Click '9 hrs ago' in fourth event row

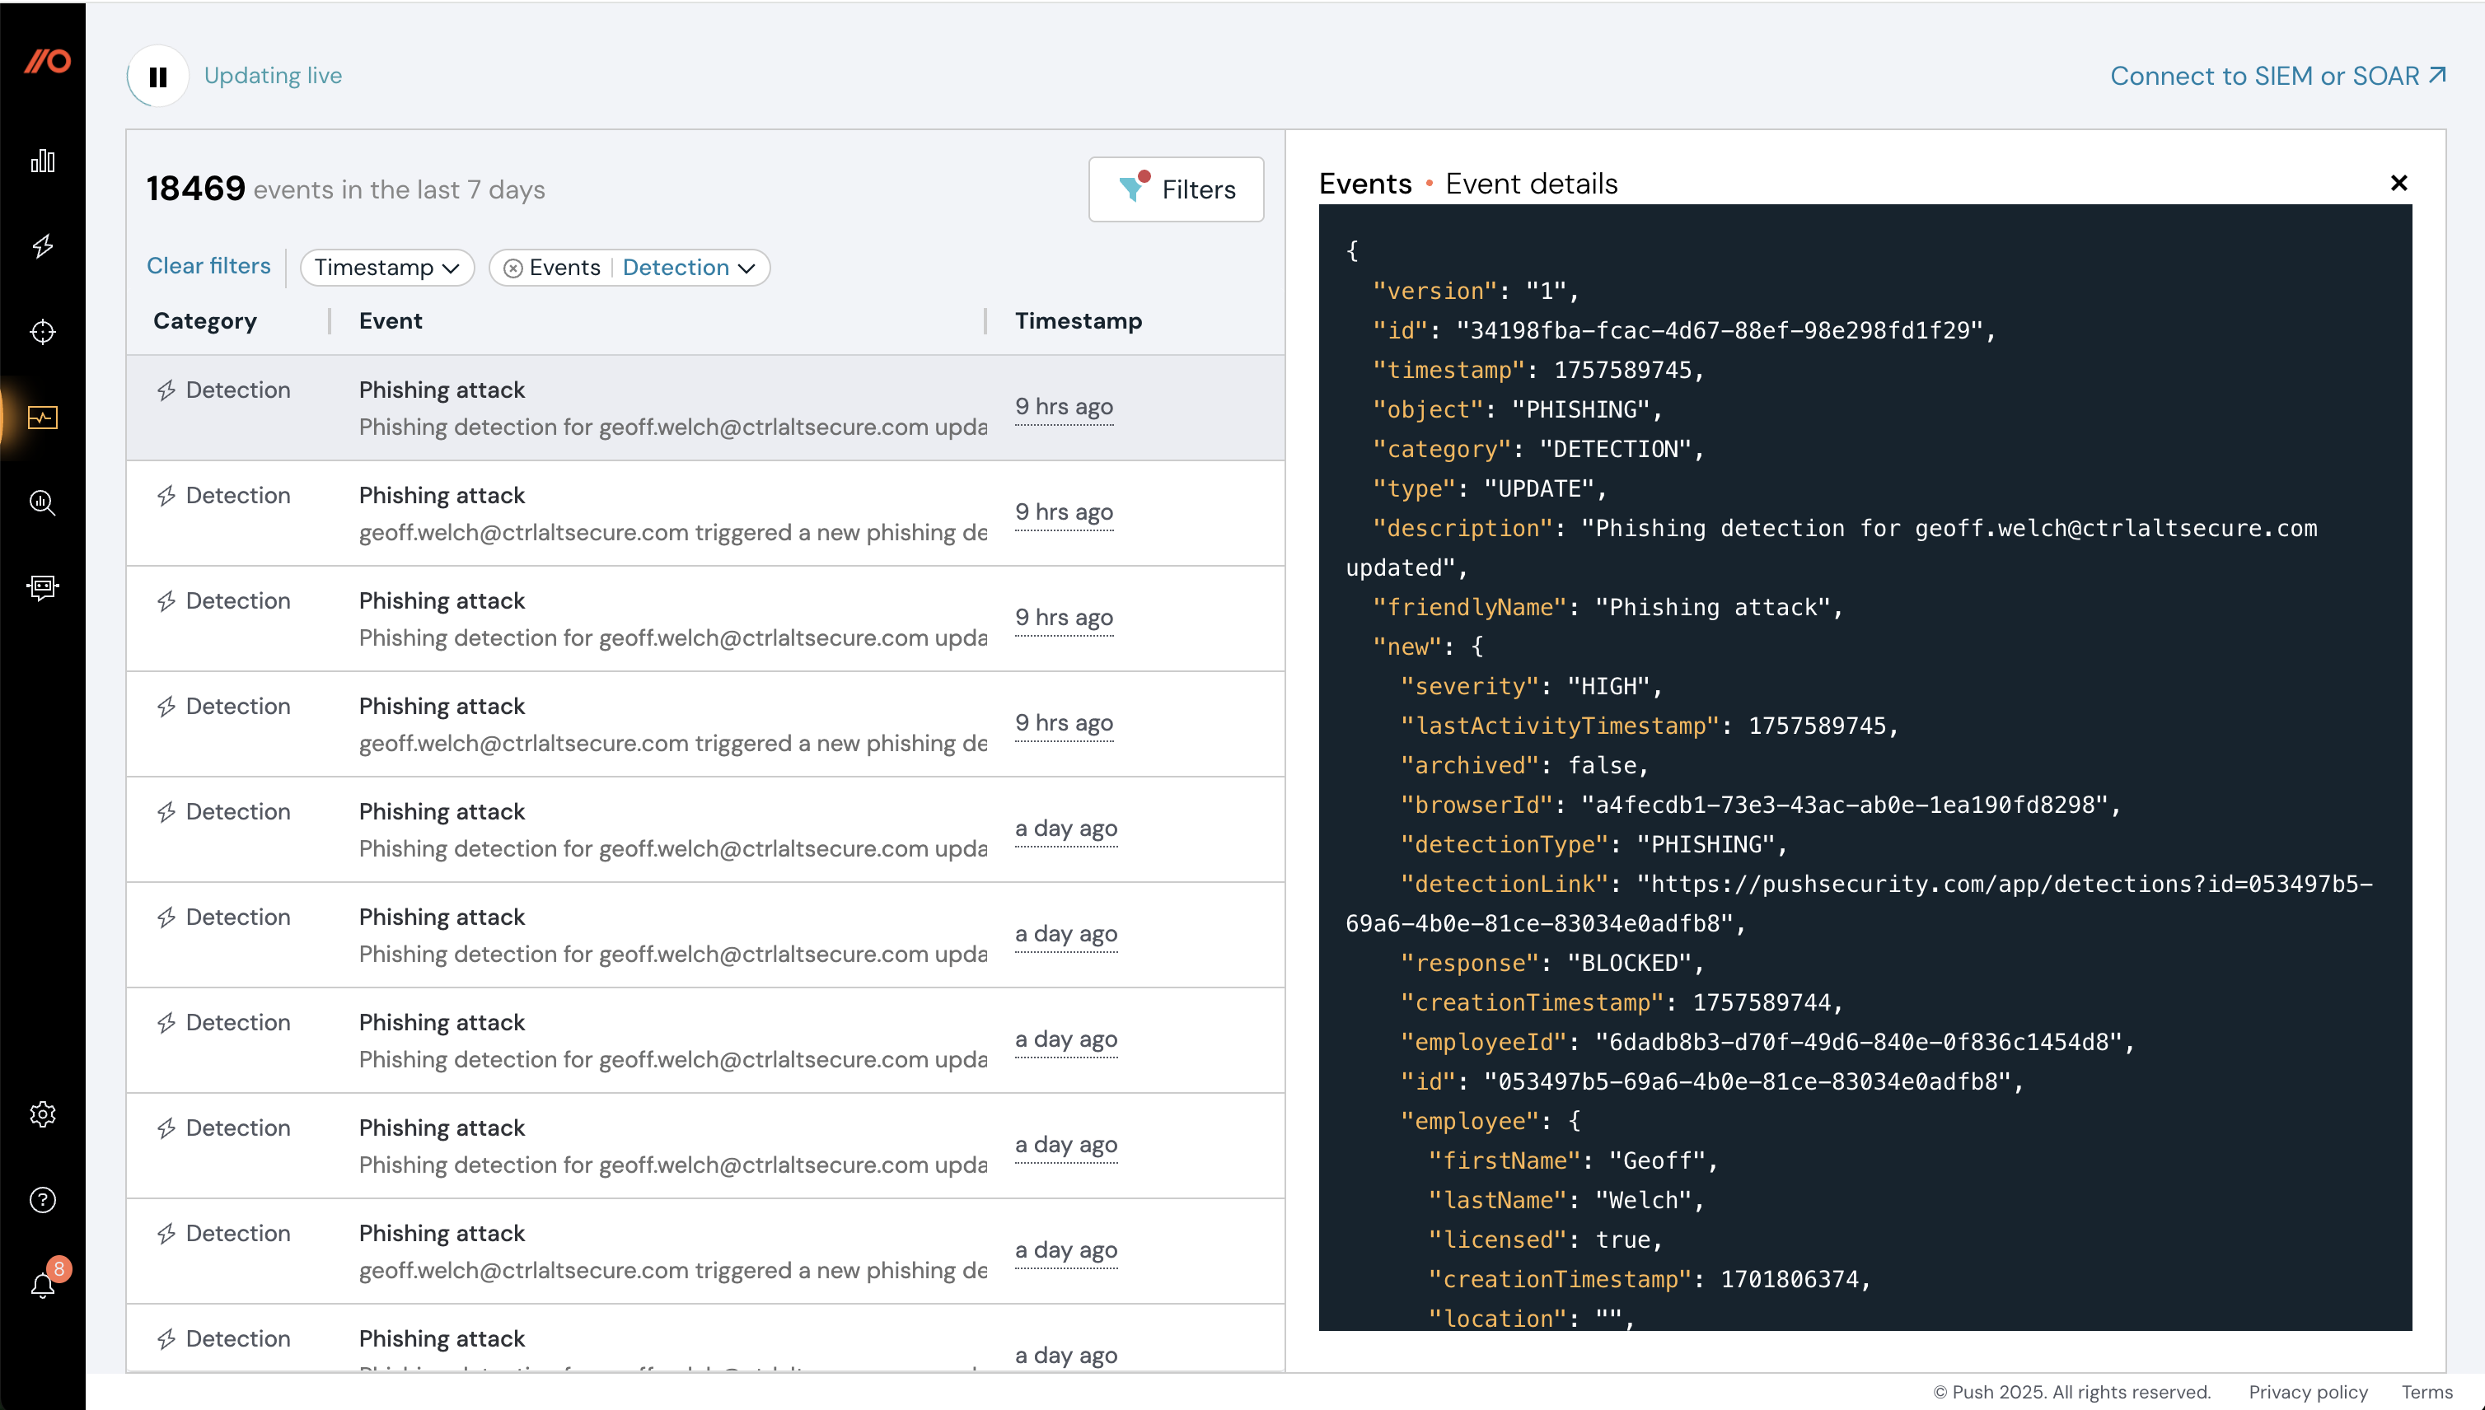(x=1064, y=722)
